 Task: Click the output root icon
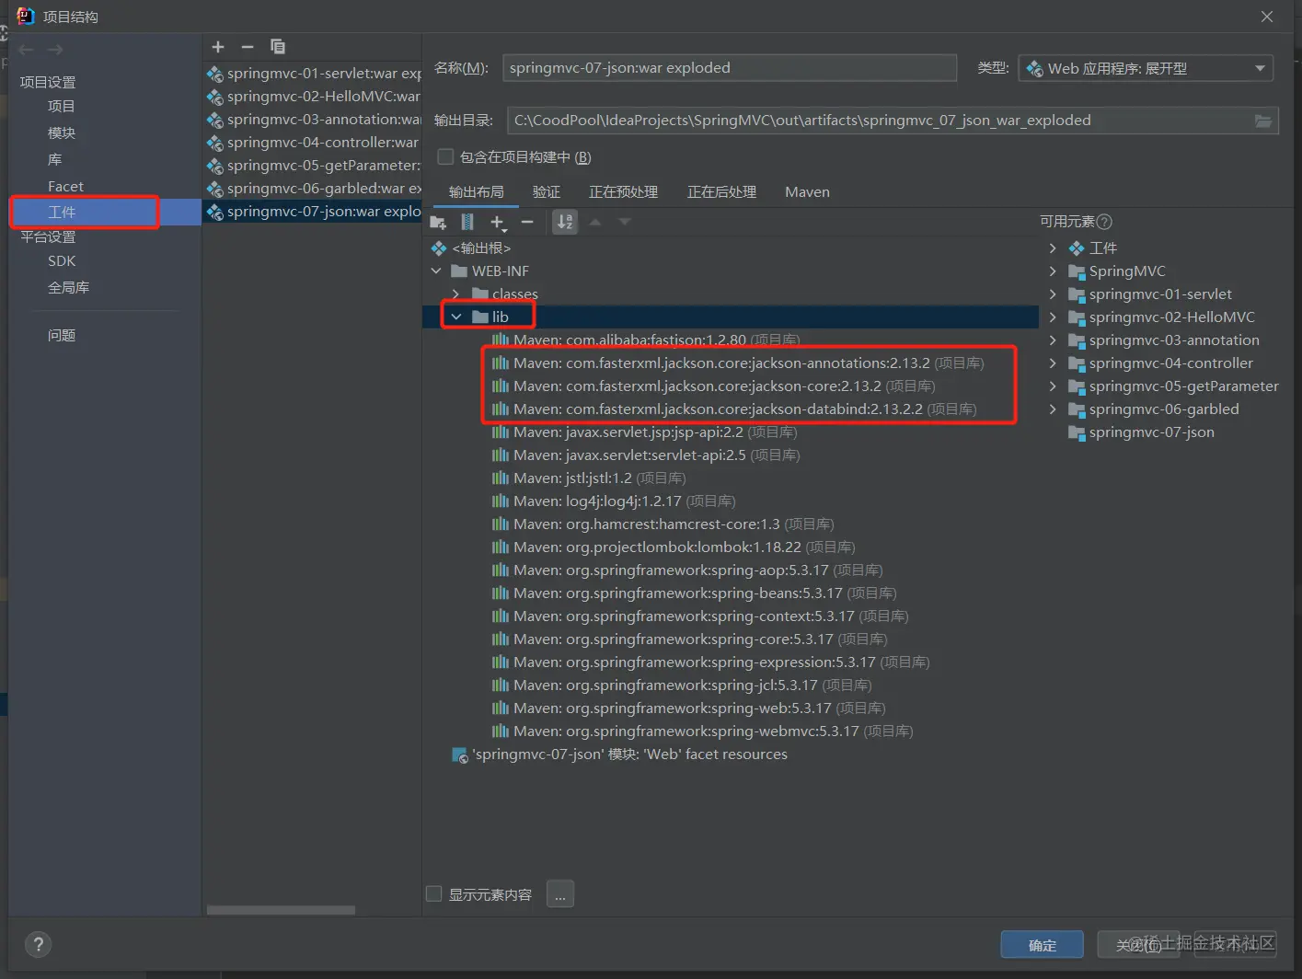tap(439, 248)
